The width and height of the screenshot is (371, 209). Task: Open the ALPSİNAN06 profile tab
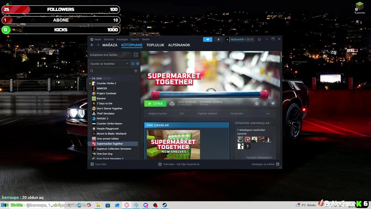click(x=179, y=45)
